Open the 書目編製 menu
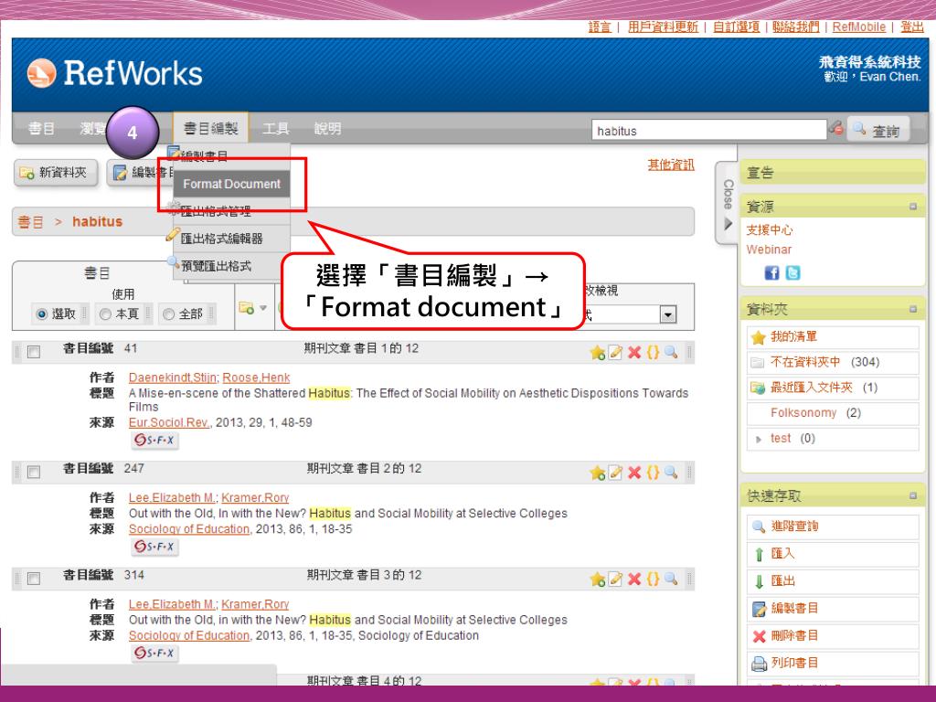Viewport: 936px width, 702px height. (211, 128)
